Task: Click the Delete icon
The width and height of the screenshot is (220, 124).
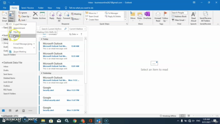Action: tap(35, 15)
